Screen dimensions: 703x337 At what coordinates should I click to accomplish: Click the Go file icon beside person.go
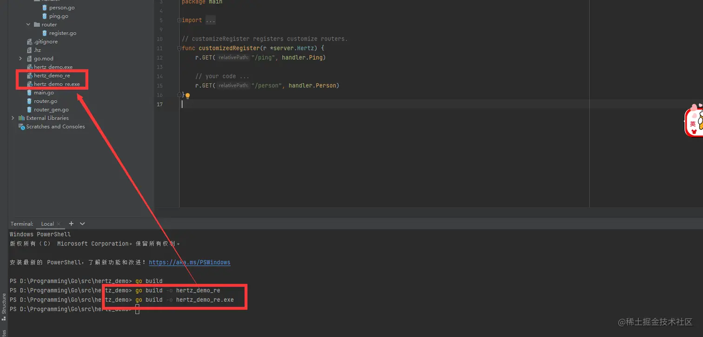[45, 7]
